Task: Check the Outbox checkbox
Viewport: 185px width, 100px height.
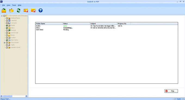Action: (x=7, y=38)
